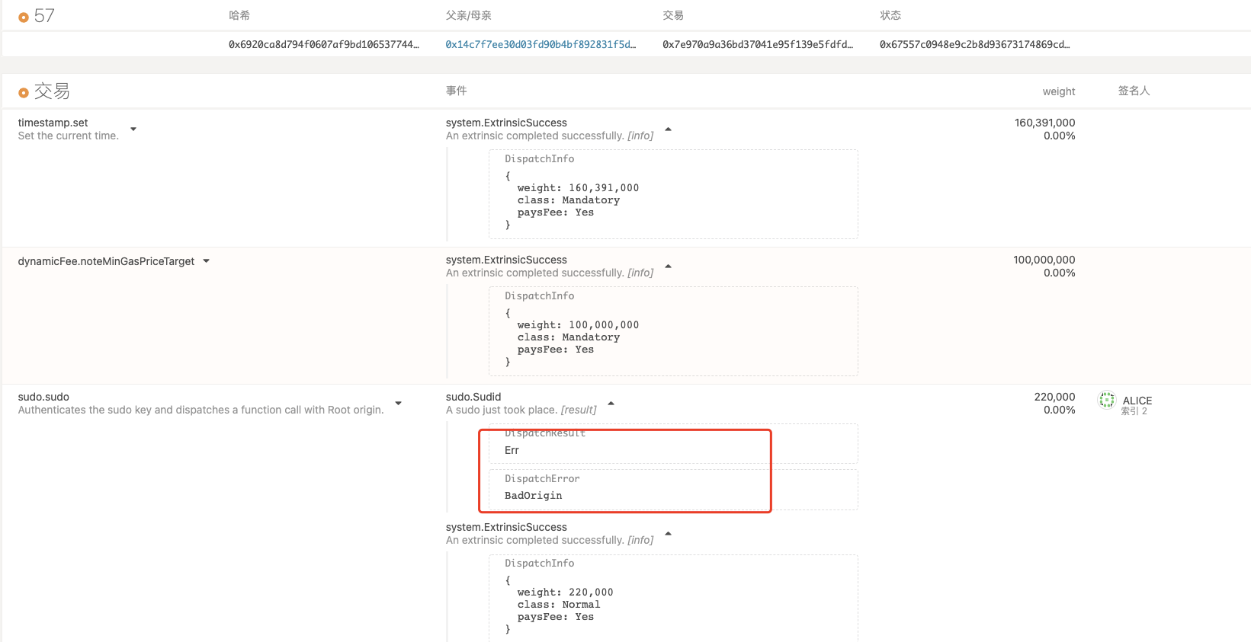Image resolution: width=1251 pixels, height=642 pixels.
Task: Click the weight value 100,000,000 in weight column
Action: [x=1044, y=260]
